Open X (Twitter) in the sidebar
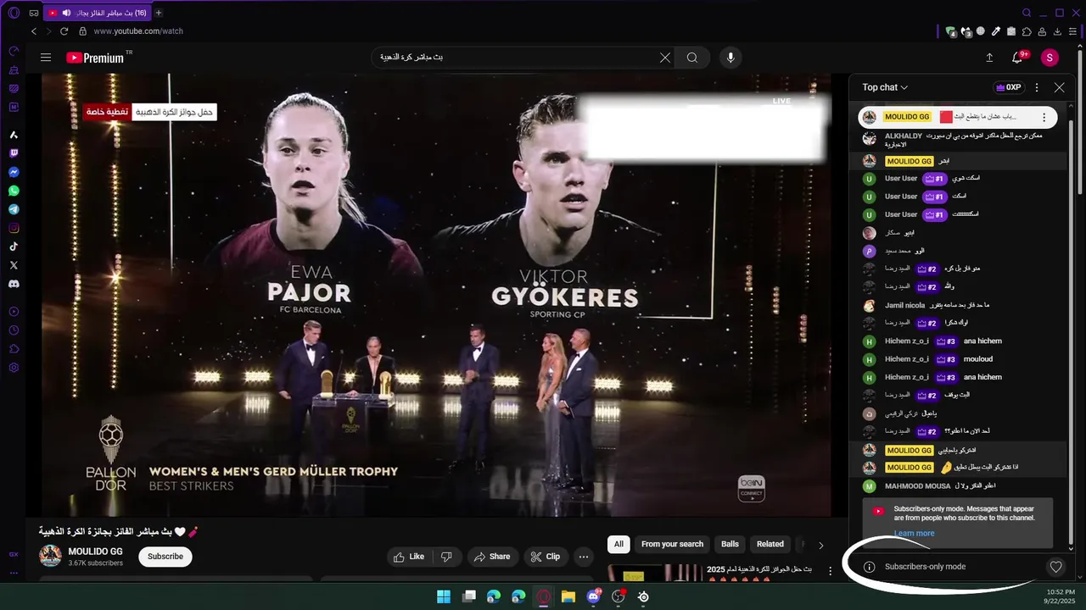 14,265
